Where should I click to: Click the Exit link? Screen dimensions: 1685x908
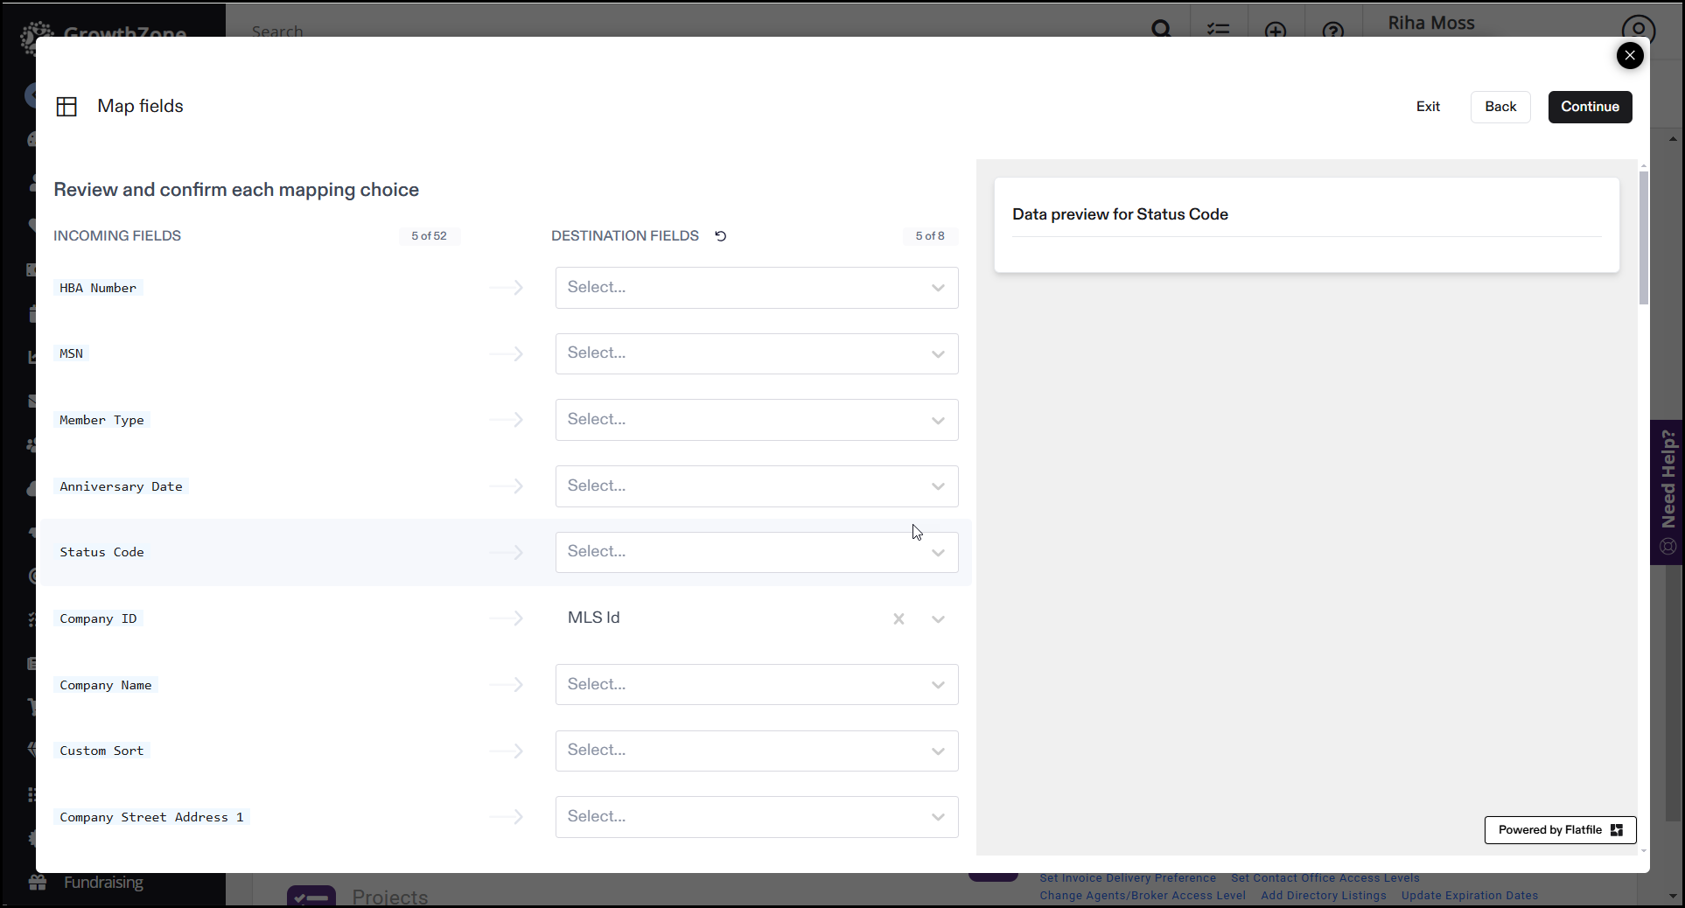pos(1428,107)
